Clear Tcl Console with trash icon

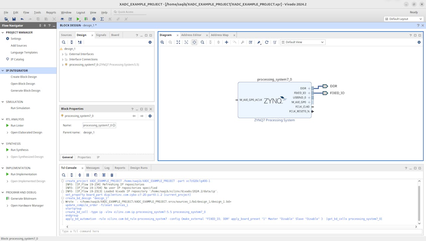point(112,175)
